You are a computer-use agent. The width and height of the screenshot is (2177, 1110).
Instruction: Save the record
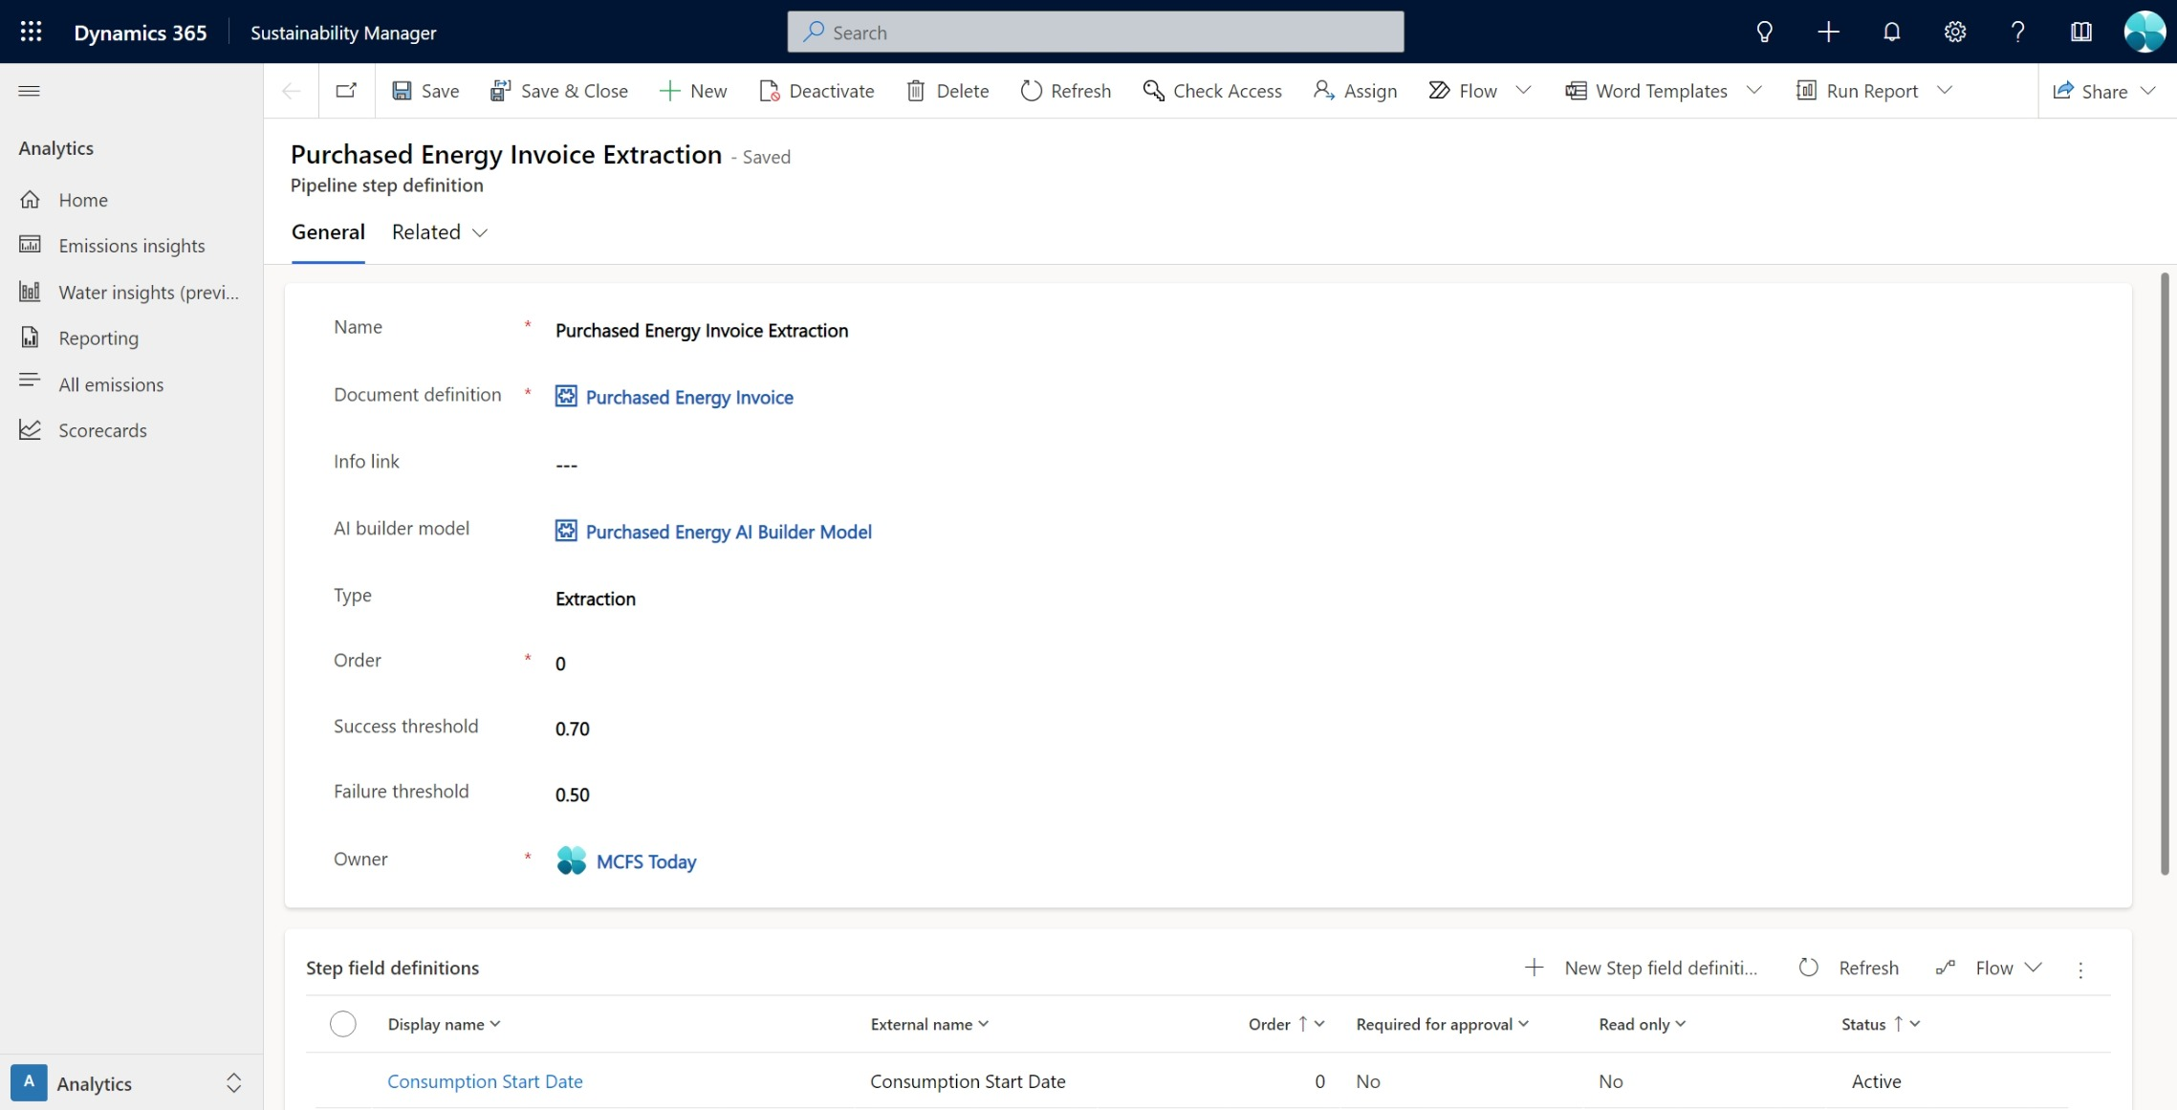pyautogui.click(x=425, y=91)
